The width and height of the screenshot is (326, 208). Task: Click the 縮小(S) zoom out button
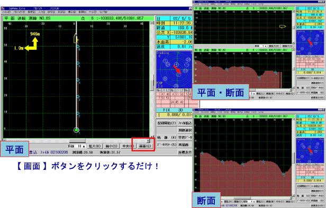click(112, 146)
